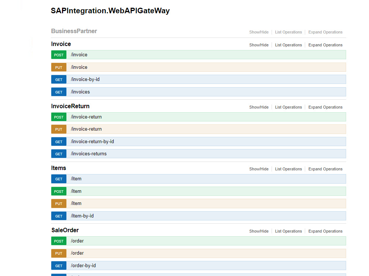Open the PUT /invoice endpoint path
Screen dimensions: 369x276
tap(79, 67)
